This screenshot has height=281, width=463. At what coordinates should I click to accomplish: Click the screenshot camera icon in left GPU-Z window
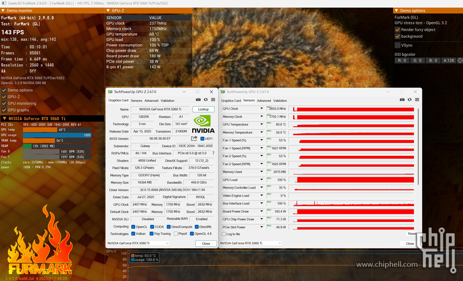[198, 100]
